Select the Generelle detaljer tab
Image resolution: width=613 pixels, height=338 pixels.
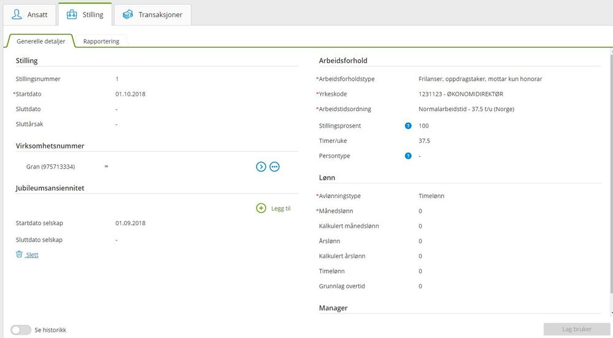pyautogui.click(x=40, y=41)
